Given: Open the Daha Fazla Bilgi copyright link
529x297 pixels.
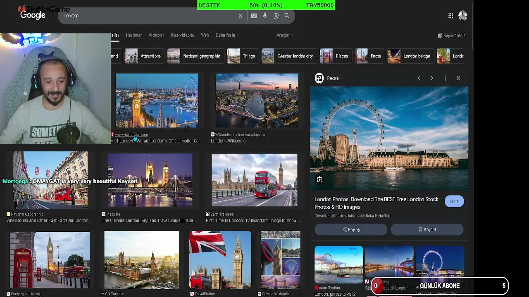Looking at the screenshot, I should coord(378,216).
